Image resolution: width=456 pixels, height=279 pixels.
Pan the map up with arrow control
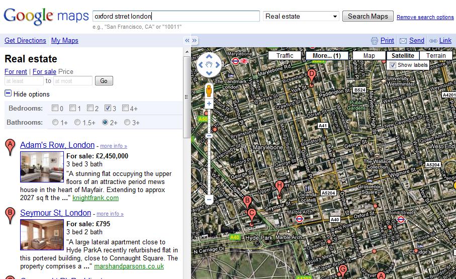coord(209,57)
